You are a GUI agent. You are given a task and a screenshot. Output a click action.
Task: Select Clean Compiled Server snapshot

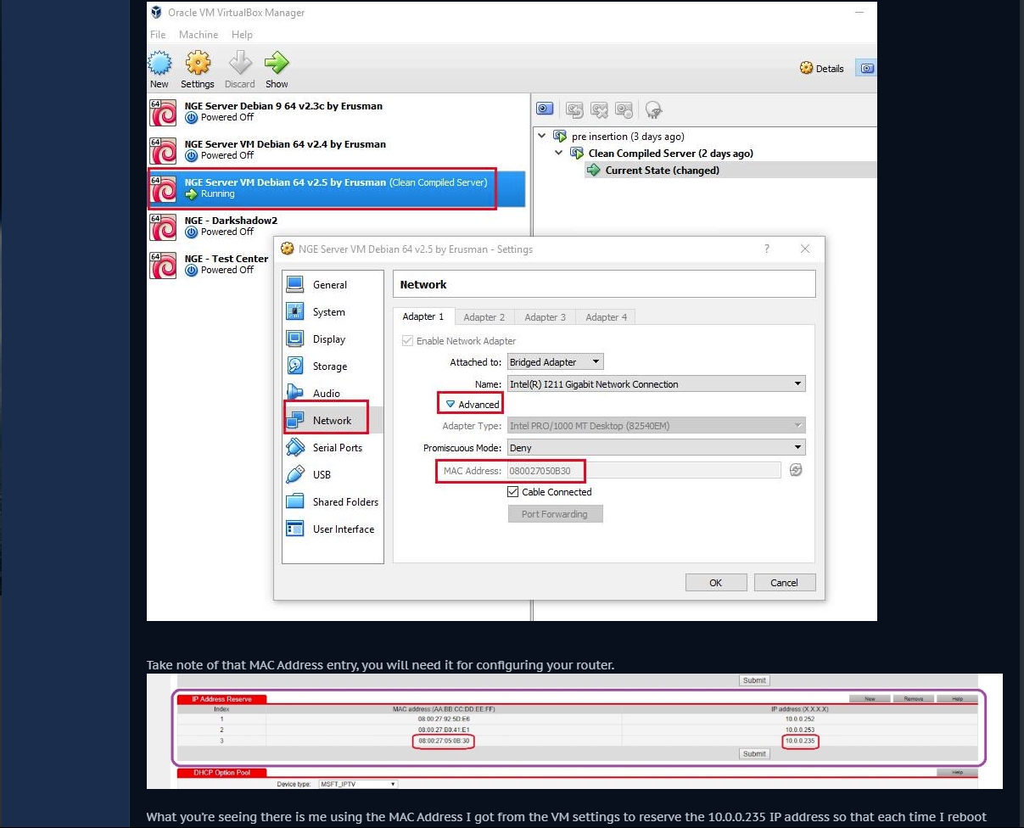[670, 153]
